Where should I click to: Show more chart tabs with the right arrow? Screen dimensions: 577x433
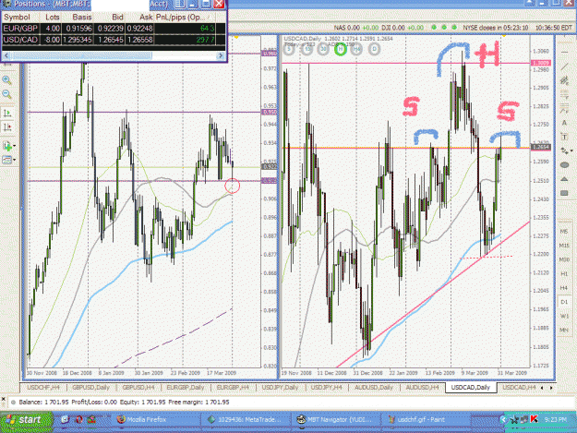(551, 388)
